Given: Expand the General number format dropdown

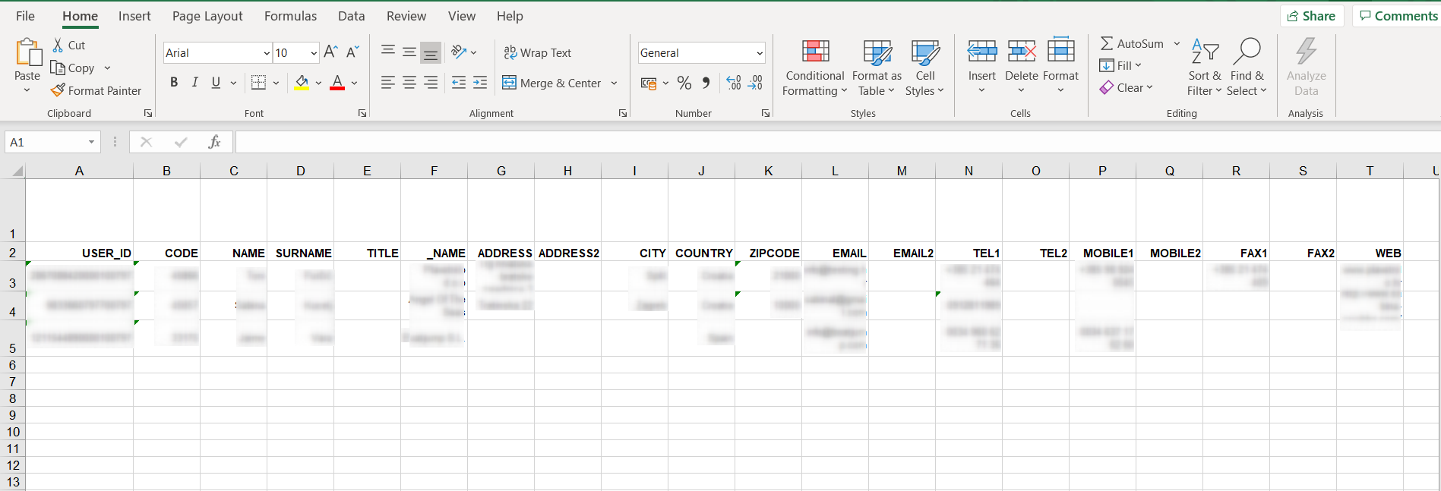Looking at the screenshot, I should point(760,53).
